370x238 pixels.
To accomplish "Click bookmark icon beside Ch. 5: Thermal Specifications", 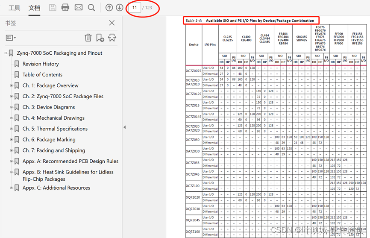I will (x=17, y=129).
